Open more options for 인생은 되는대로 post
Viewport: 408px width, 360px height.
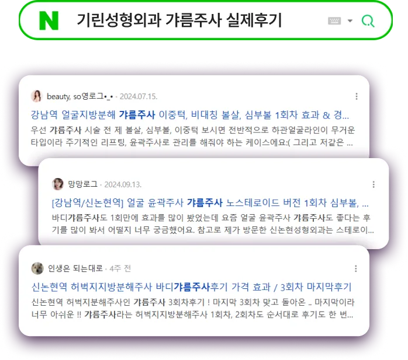click(x=356, y=268)
